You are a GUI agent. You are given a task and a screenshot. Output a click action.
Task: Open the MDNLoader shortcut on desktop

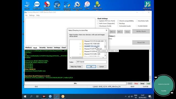tap(147, 6)
